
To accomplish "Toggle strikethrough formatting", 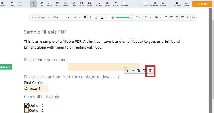I will tap(177, 17).
